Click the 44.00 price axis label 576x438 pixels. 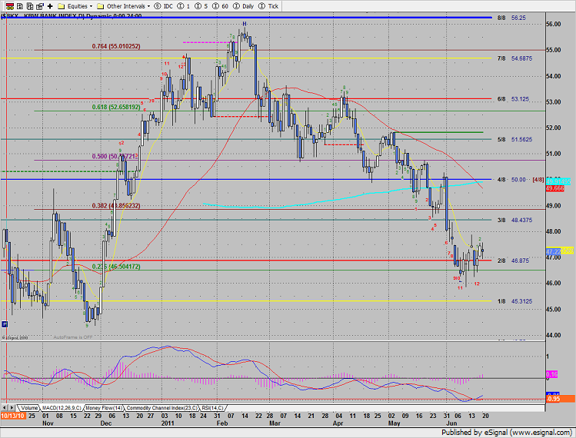point(554,335)
